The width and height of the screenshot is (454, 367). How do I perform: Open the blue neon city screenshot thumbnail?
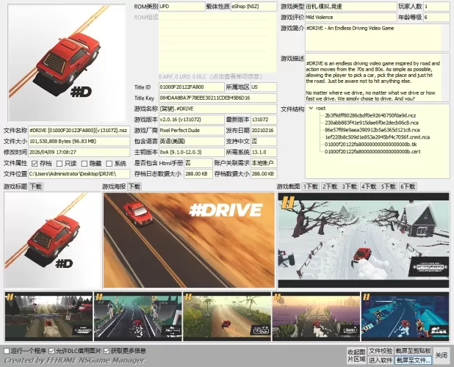pyautogui.click(x=406, y=316)
